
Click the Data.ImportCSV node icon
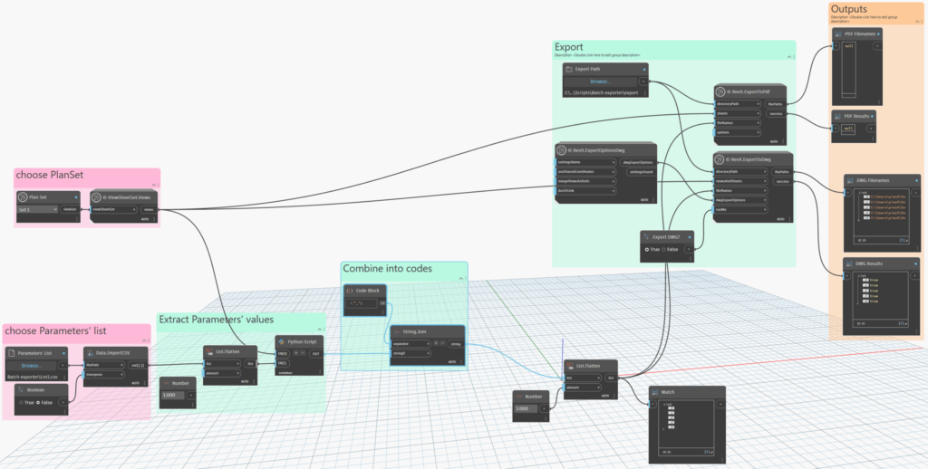pos(92,352)
